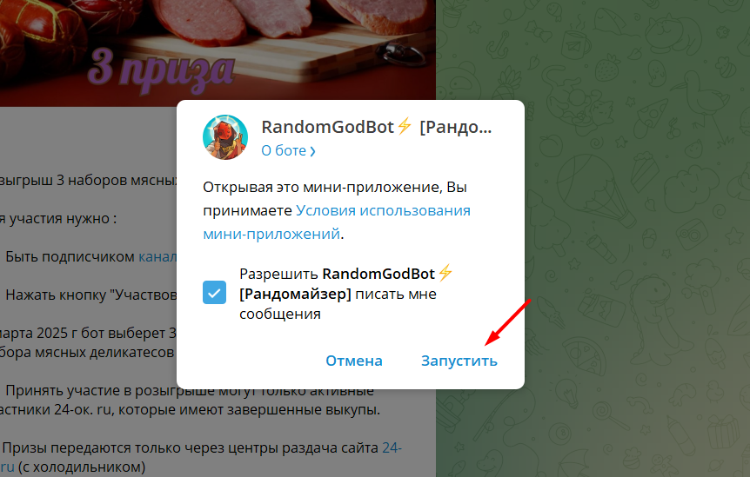Click the "3 приза" giveaway image

pyautogui.click(x=218, y=53)
